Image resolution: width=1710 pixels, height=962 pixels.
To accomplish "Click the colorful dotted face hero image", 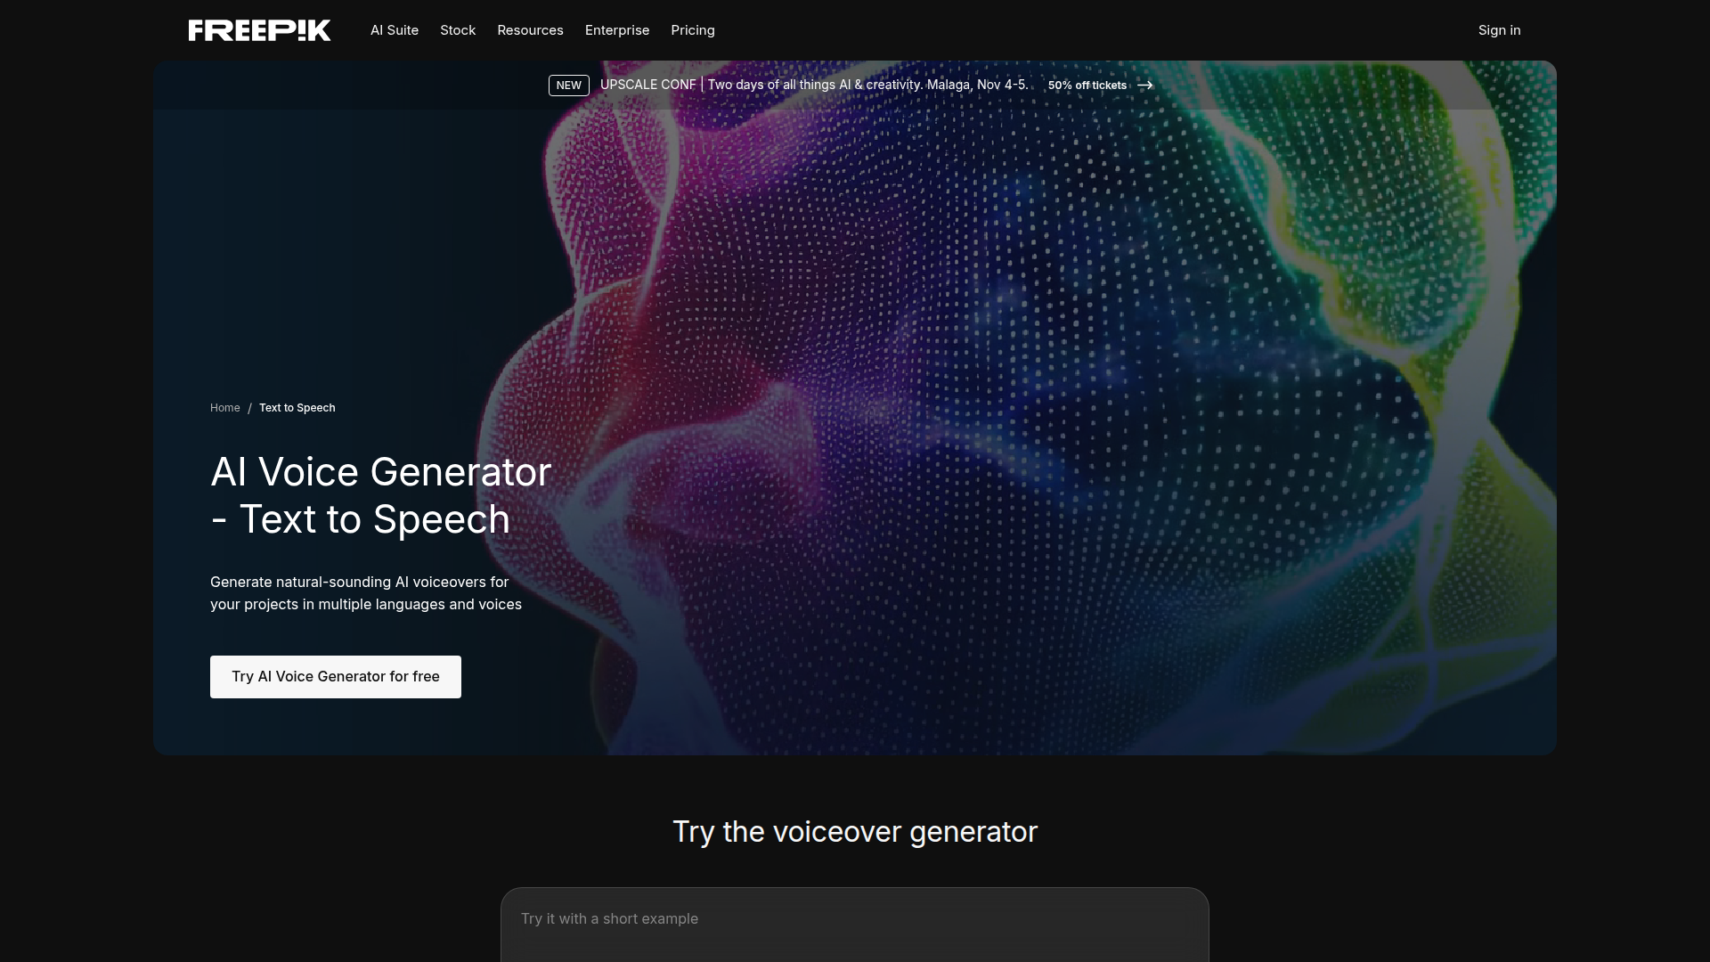I will [x=1024, y=401].
